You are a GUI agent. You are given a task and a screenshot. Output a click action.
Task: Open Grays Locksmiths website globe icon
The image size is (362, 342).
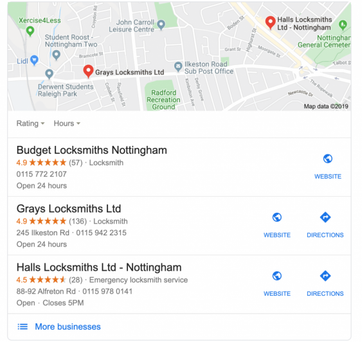pos(277,217)
